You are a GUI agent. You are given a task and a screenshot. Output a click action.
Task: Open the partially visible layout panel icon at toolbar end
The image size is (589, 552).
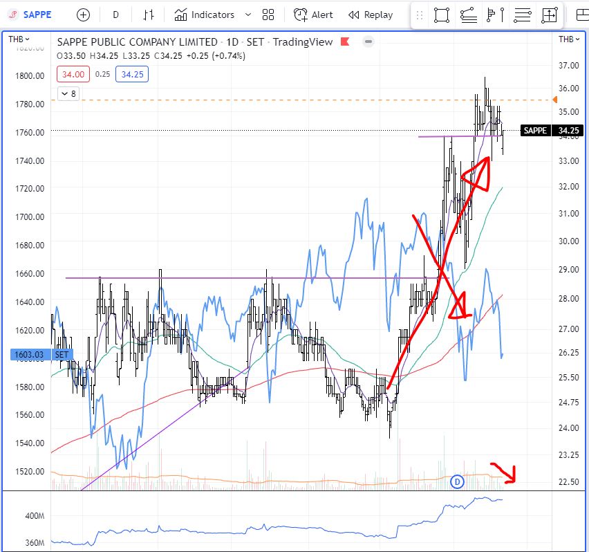pos(582,15)
